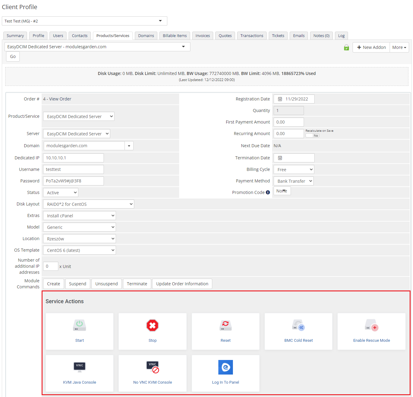
Task: Toggle the Recalculate on Save switch
Action: coord(312,136)
